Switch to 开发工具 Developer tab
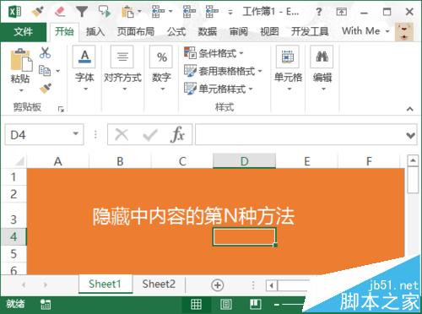Screen dimensions: 422x314 tap(310, 31)
